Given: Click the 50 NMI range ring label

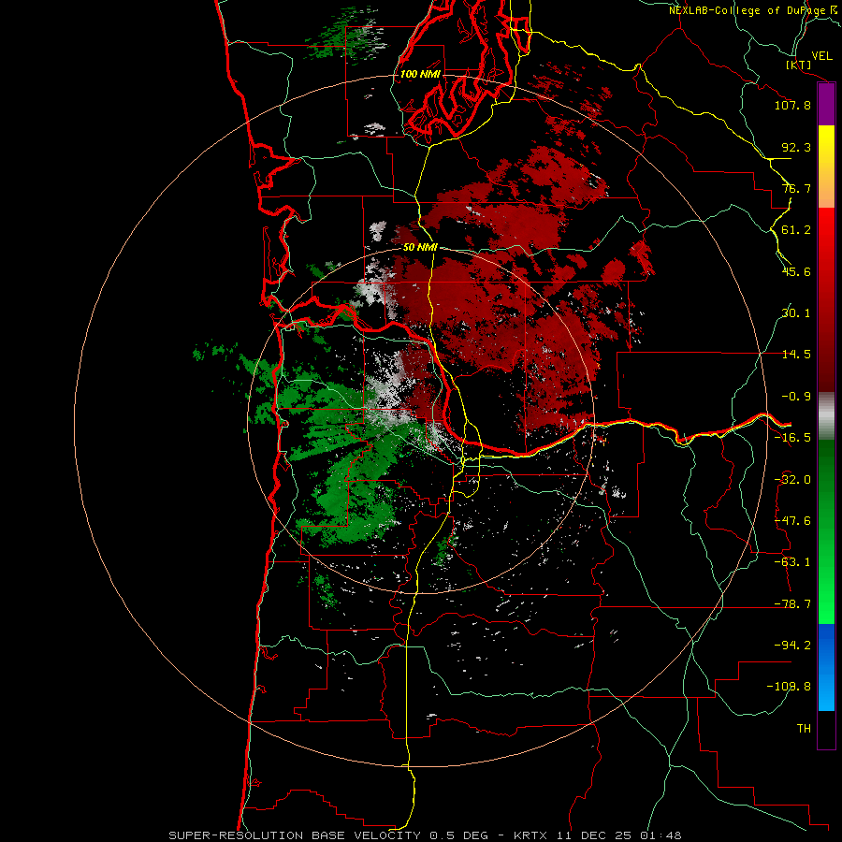Looking at the screenshot, I should click(x=420, y=247).
